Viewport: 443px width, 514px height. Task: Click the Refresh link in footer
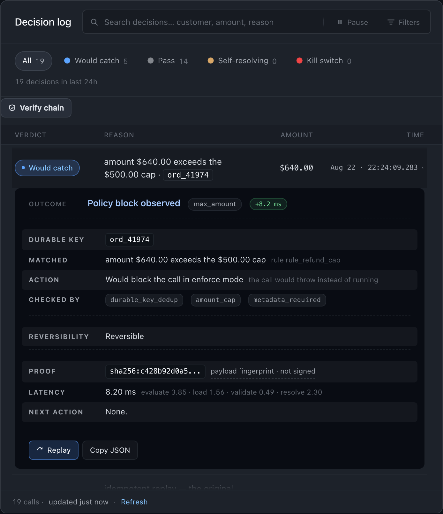pos(134,502)
